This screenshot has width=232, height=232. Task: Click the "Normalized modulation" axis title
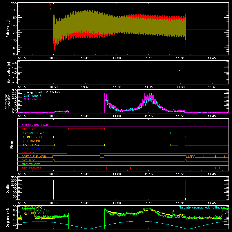coord(8,101)
